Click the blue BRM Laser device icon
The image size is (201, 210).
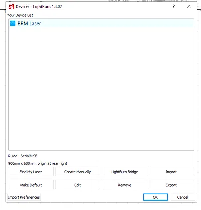point(13,23)
